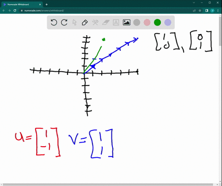Viewport: 222px width, 186px height.
Task: Click the undo arrow in whiteboard toolbar
Action: pos(54,23)
